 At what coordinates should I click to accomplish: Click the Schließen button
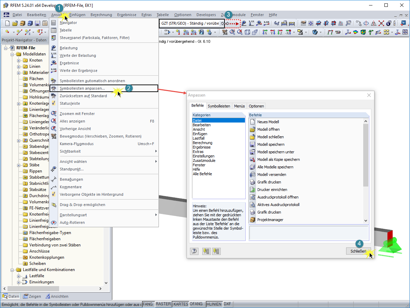(358, 251)
